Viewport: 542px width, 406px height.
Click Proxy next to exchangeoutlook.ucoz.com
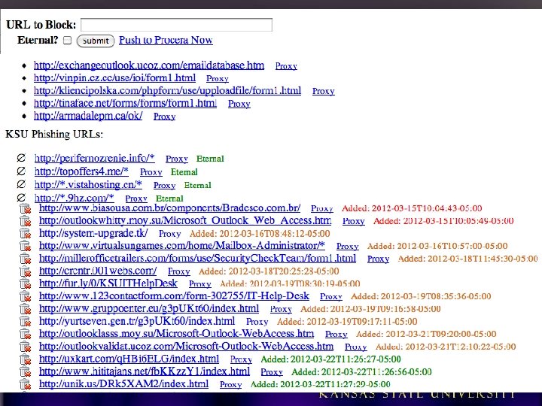(x=286, y=66)
